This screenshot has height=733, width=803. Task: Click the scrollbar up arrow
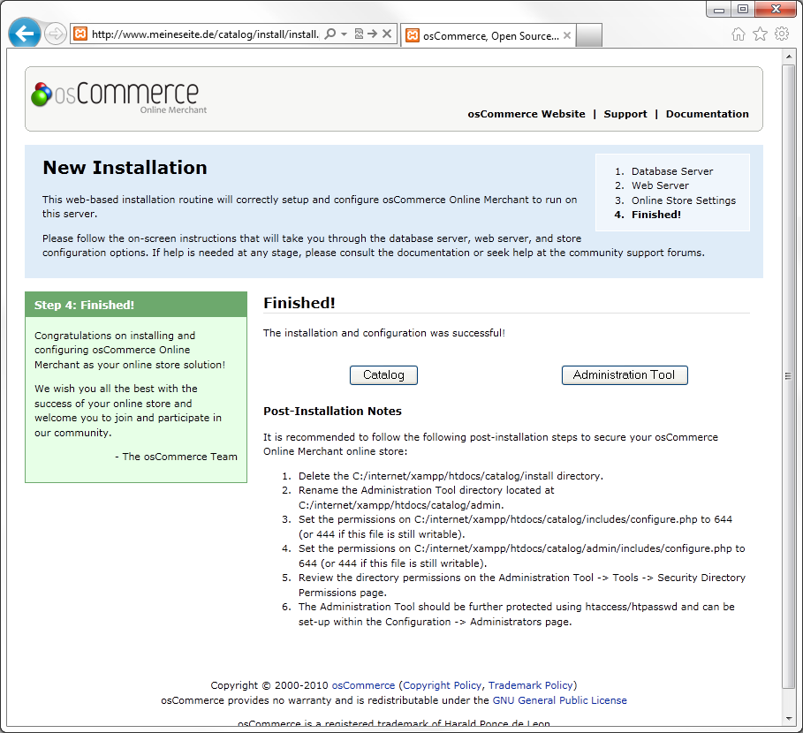789,57
